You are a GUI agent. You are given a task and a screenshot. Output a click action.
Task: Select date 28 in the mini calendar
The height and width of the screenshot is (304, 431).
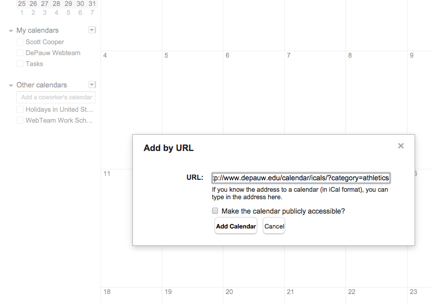pos(56,4)
